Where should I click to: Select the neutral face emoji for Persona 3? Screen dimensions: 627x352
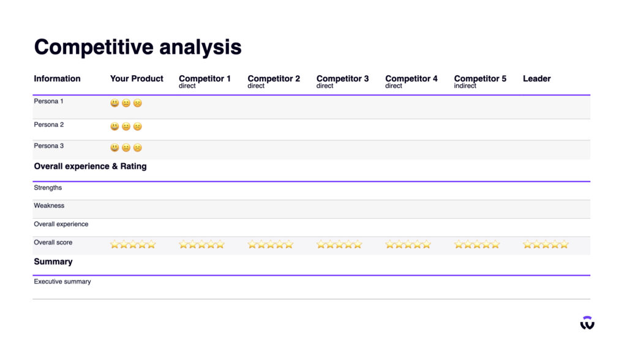coord(126,148)
